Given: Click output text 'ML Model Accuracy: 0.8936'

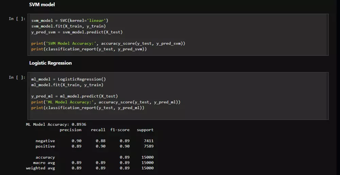Looking at the screenshot, I should pyautogui.click(x=56, y=124).
